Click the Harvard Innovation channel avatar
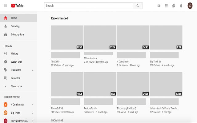 click(6, 121)
